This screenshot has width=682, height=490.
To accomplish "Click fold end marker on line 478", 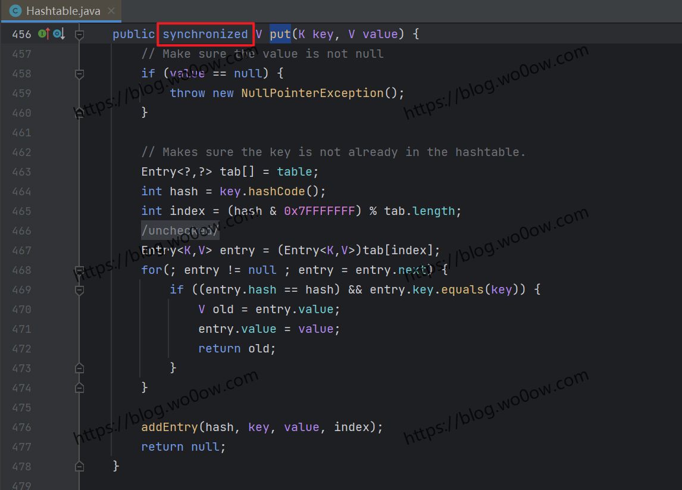I will [79, 466].
